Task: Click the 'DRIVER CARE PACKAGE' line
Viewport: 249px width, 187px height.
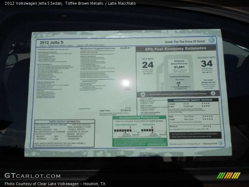Action: pos(89,52)
